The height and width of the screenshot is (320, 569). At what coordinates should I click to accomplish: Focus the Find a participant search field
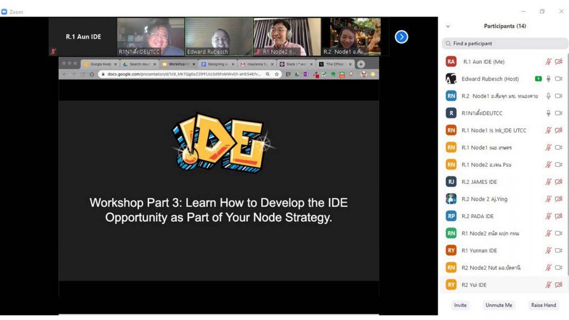(505, 43)
